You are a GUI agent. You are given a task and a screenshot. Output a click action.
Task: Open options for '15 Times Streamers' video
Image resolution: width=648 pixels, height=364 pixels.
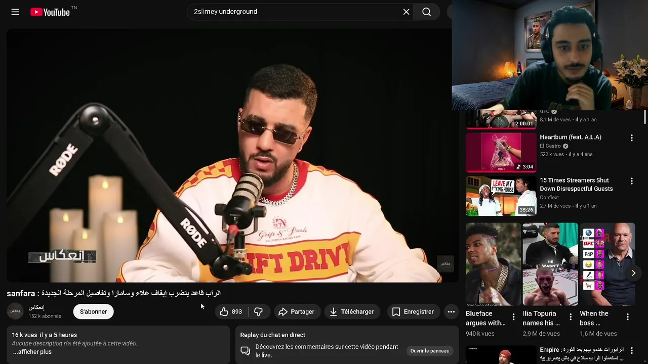click(631, 181)
